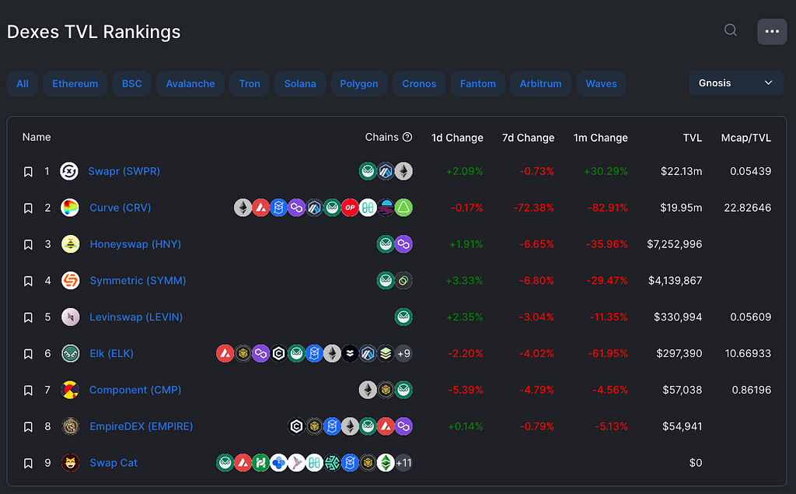Sort by 1d Change column header

pyautogui.click(x=457, y=138)
